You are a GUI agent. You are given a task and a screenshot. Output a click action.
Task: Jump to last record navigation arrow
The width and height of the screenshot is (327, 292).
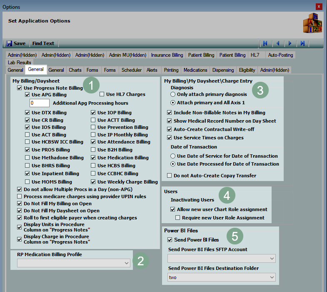tap(303, 43)
